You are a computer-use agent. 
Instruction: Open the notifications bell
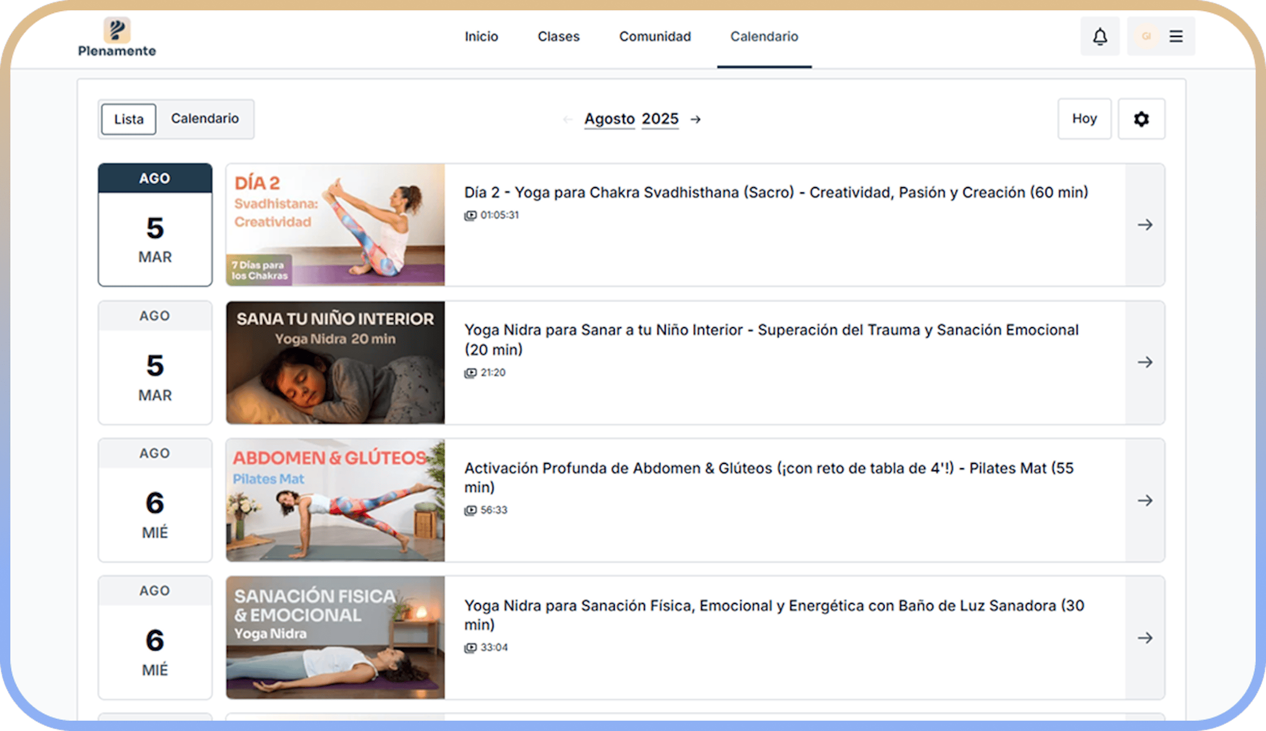point(1099,36)
